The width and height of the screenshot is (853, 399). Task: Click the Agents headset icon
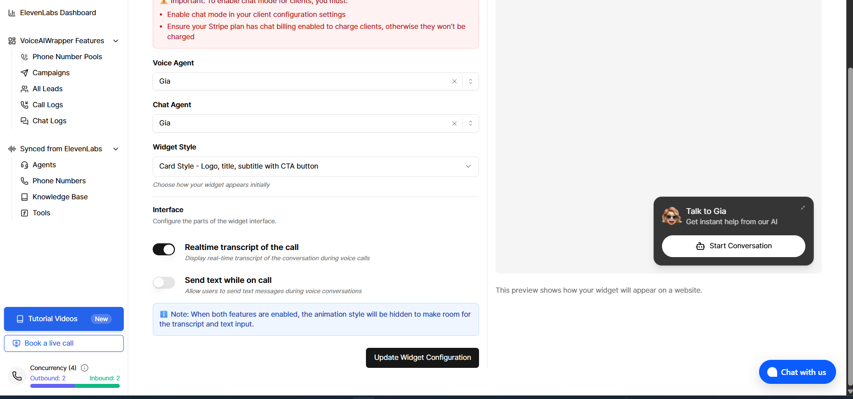(24, 165)
